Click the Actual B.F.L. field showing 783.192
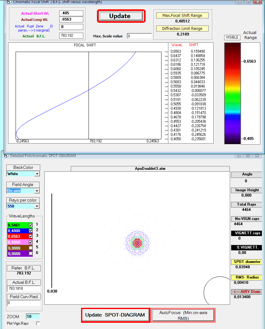Screen dimensions: 265x329 [71, 36]
